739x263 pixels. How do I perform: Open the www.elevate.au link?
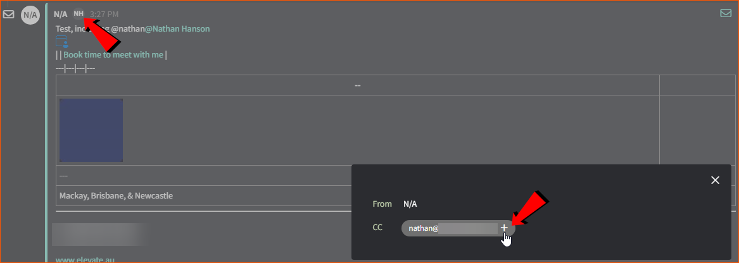(85, 259)
